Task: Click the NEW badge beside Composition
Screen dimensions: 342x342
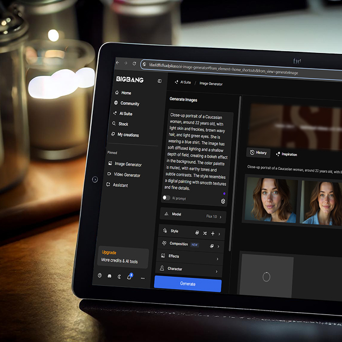Action: point(195,245)
